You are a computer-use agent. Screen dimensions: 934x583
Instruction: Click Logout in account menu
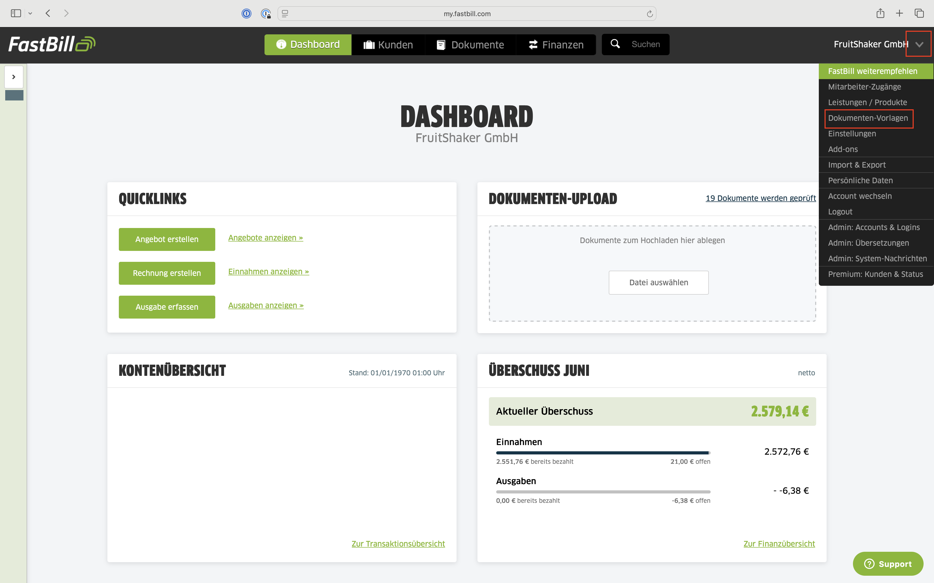(876, 212)
